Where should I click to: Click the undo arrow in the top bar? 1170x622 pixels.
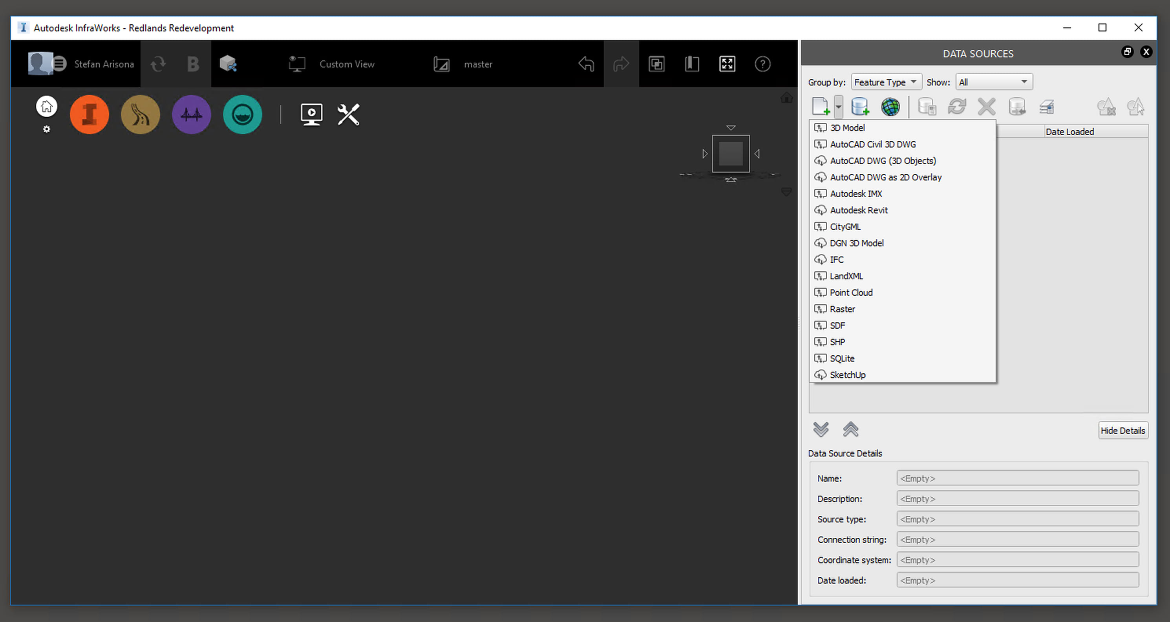(x=586, y=64)
